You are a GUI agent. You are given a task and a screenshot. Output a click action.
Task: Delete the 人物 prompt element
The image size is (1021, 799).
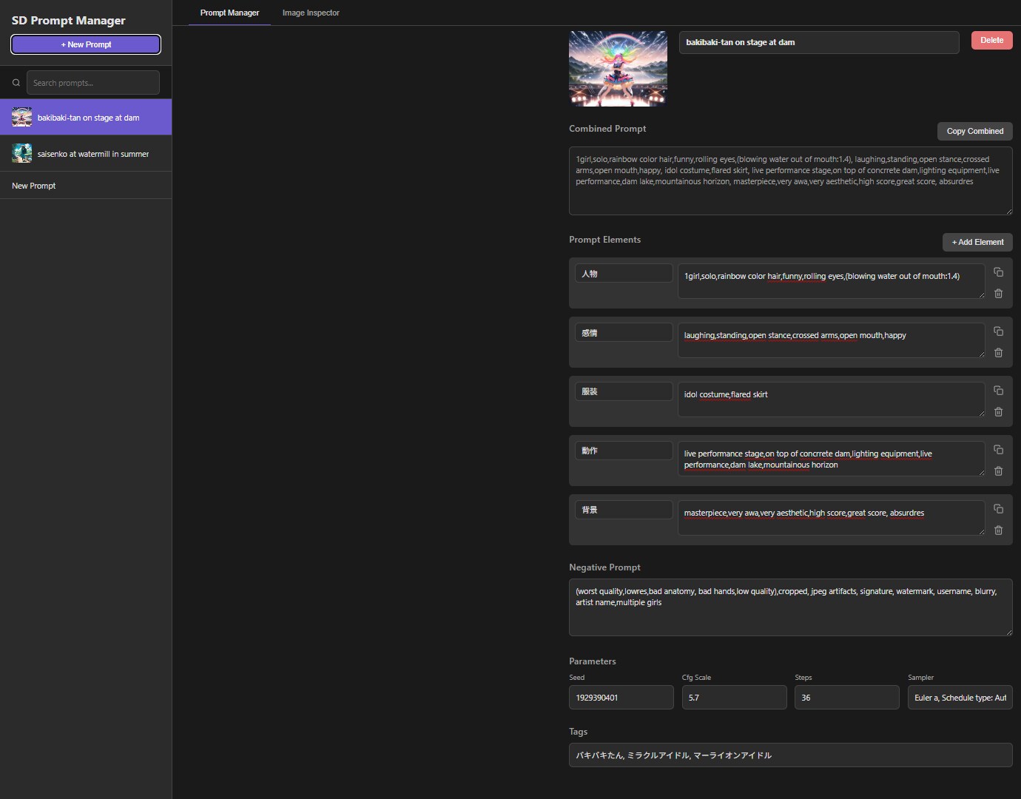click(x=998, y=294)
